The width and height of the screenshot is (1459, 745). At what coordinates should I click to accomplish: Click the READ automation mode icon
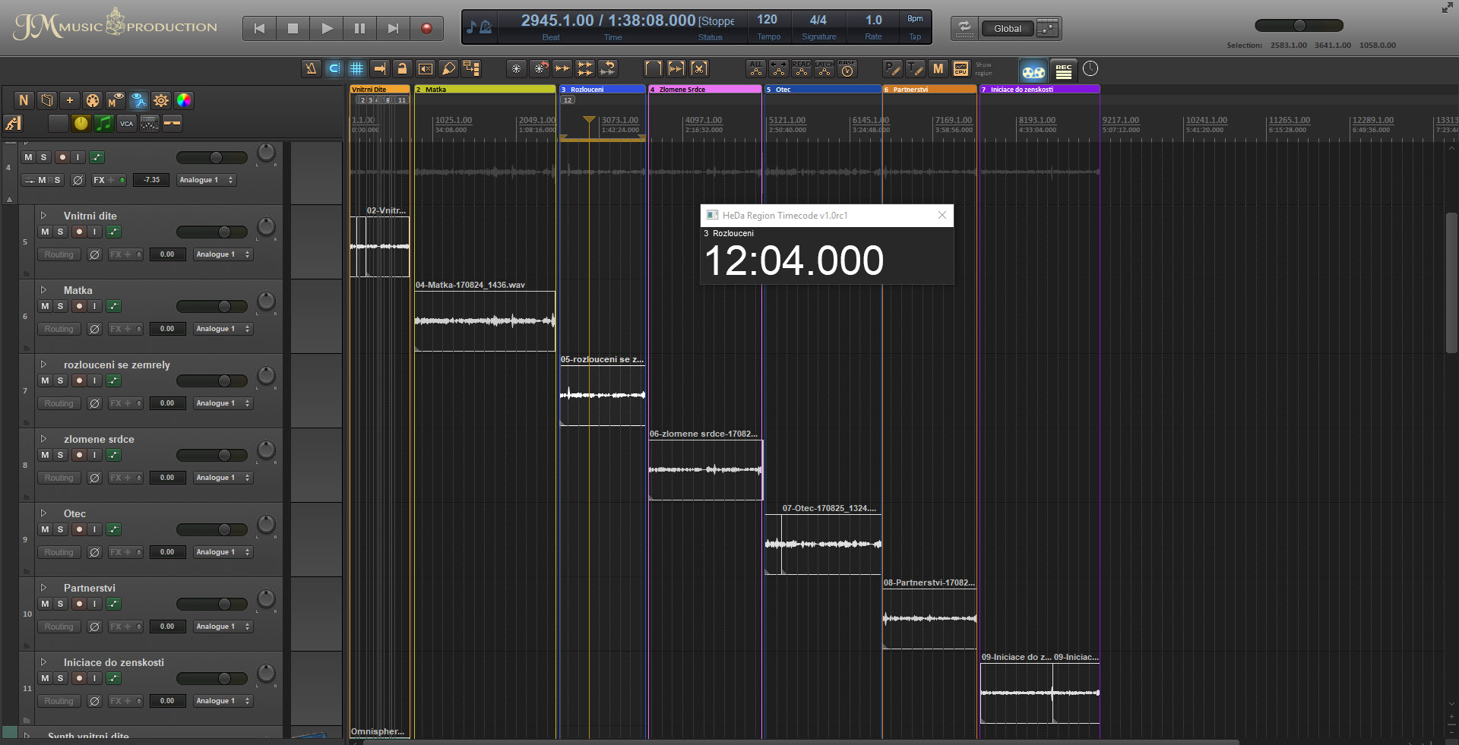(x=801, y=69)
